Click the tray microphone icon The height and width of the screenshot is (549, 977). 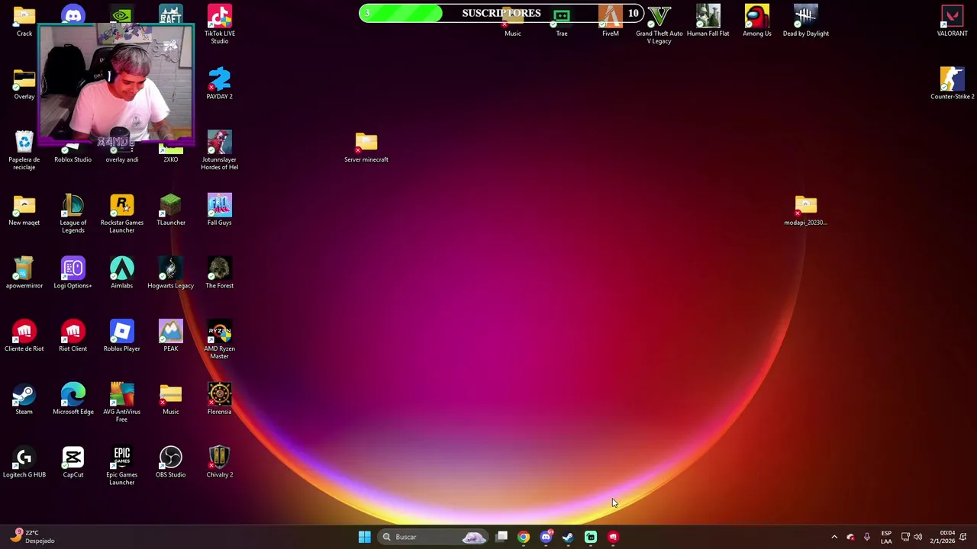pos(866,537)
